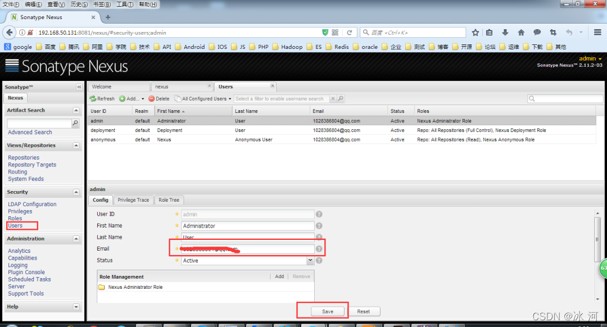Open the Hadoop bookmark folder
Viewport: 607px width, 327px height.
coord(288,47)
